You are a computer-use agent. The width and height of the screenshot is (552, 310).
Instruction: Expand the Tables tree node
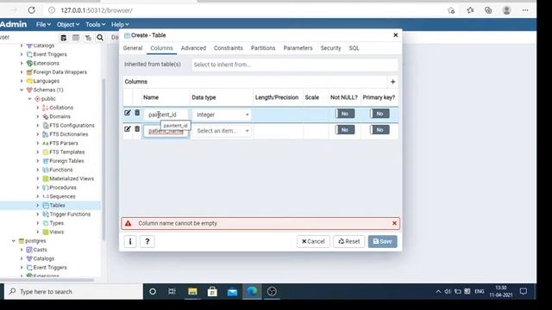coord(38,205)
